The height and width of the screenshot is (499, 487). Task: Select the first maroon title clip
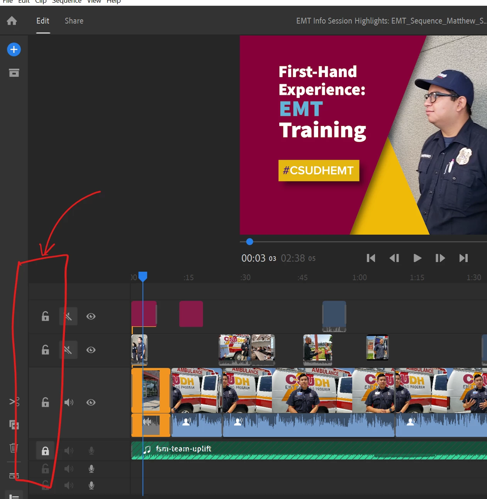144,314
